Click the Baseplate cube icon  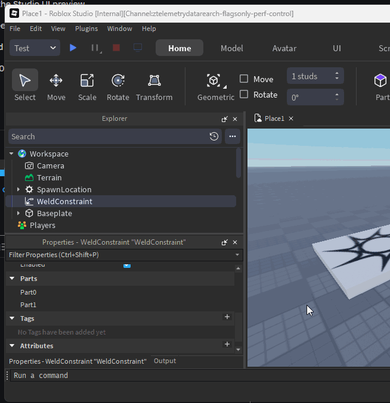[x=29, y=213]
